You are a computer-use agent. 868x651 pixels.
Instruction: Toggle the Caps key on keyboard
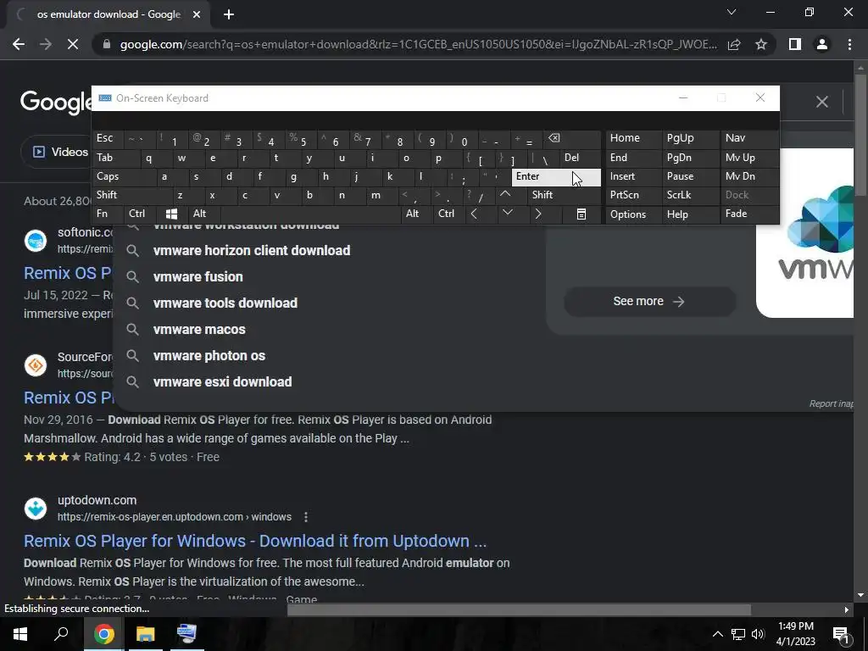tap(122, 176)
